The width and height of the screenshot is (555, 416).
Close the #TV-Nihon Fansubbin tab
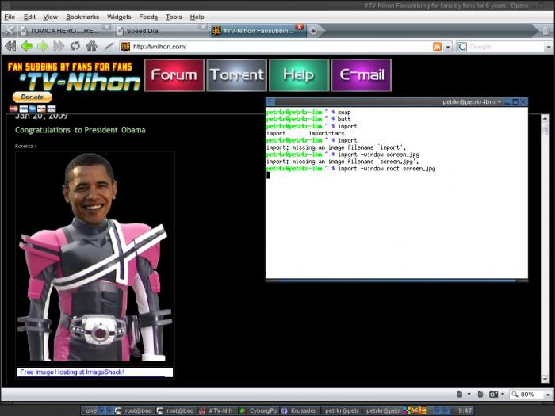tap(300, 27)
